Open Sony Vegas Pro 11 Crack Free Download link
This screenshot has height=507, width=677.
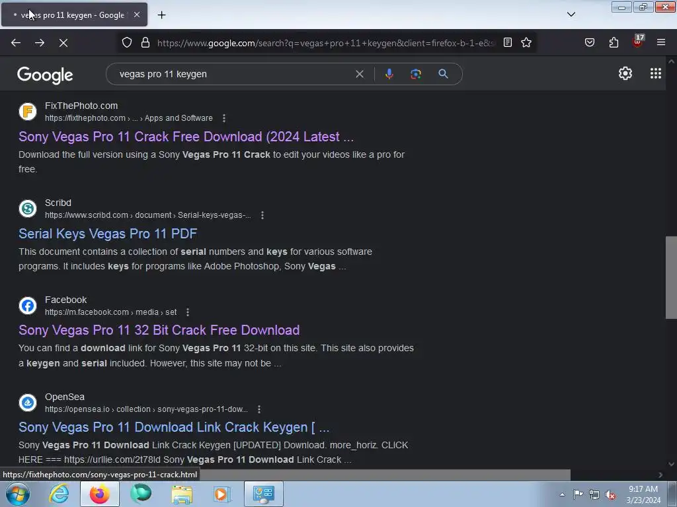tap(186, 137)
